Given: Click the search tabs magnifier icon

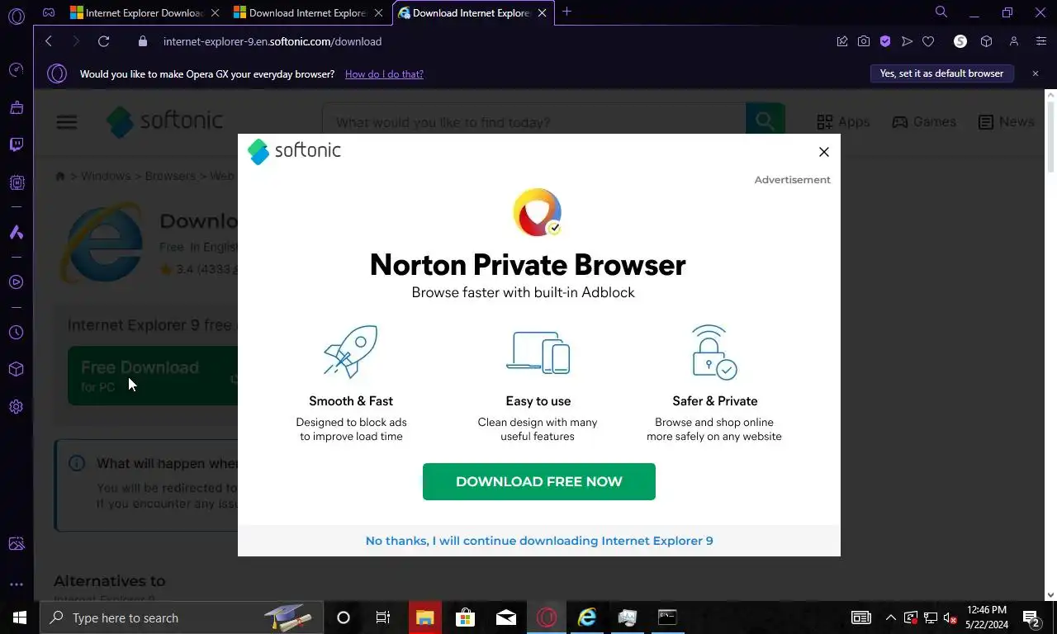Looking at the screenshot, I should 941,12.
